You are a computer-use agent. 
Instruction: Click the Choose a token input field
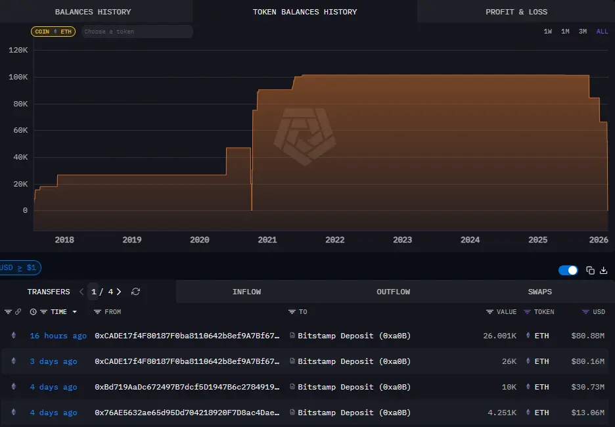[137, 31]
